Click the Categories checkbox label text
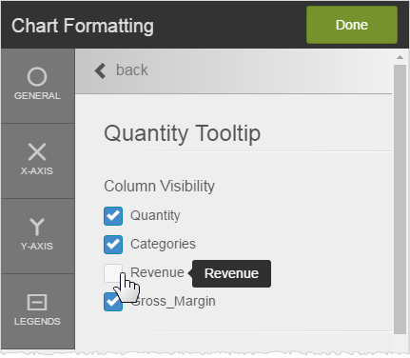This screenshot has height=358, width=410. [x=163, y=244]
